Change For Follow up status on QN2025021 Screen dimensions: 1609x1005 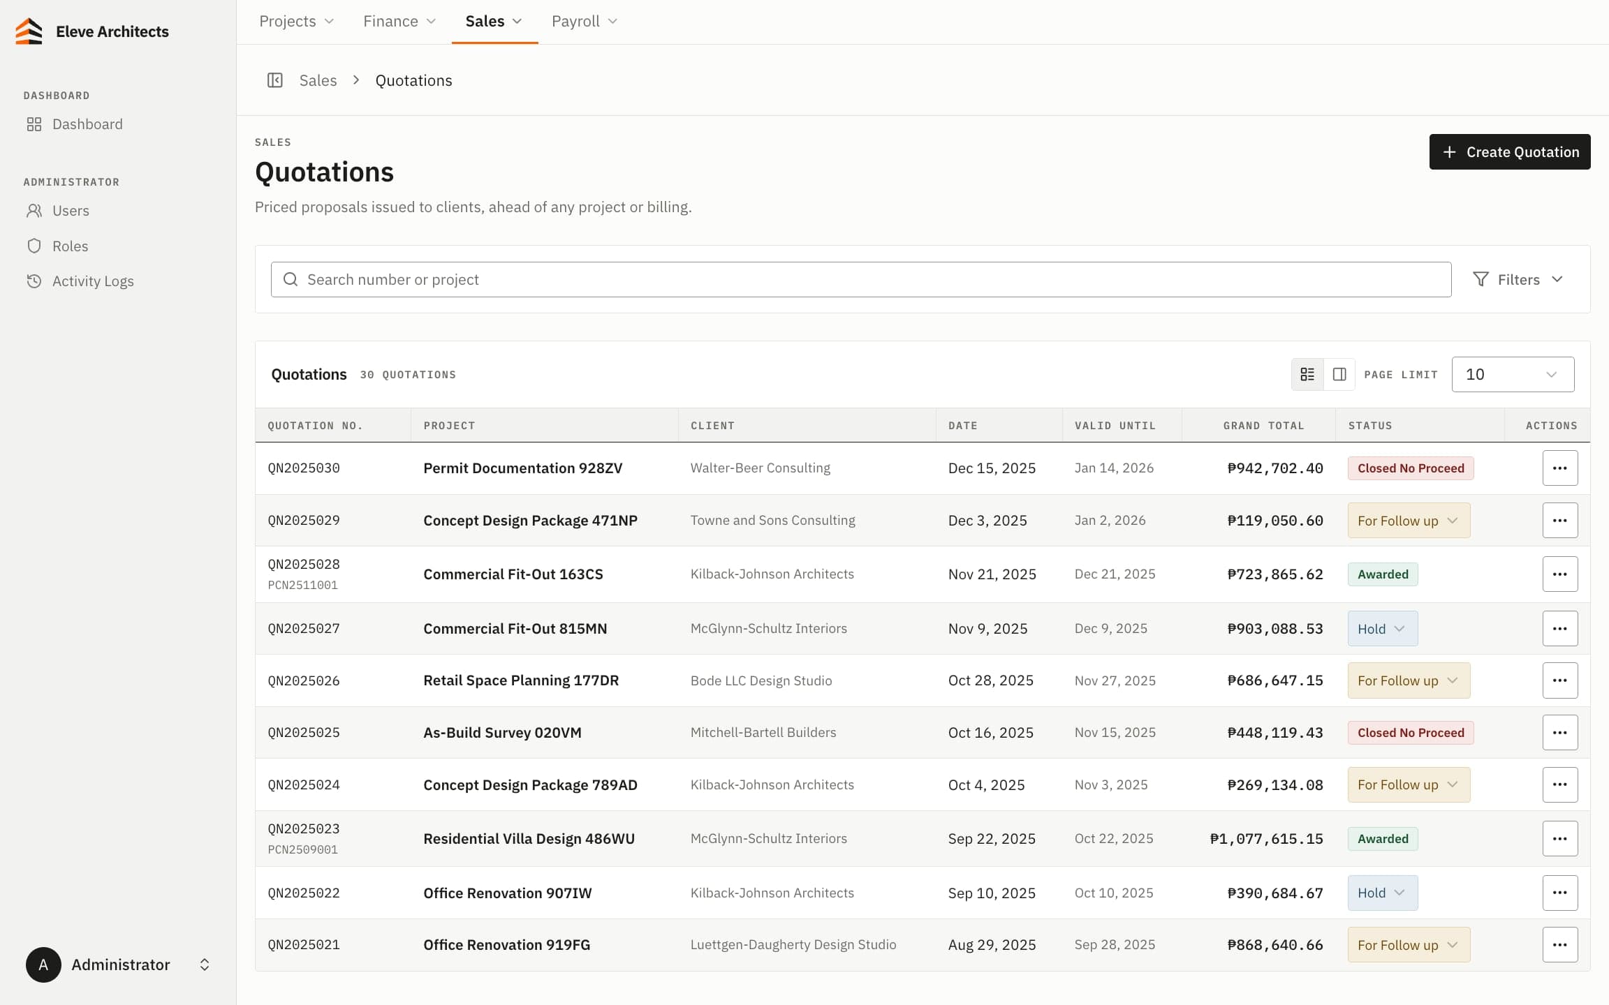tap(1409, 945)
